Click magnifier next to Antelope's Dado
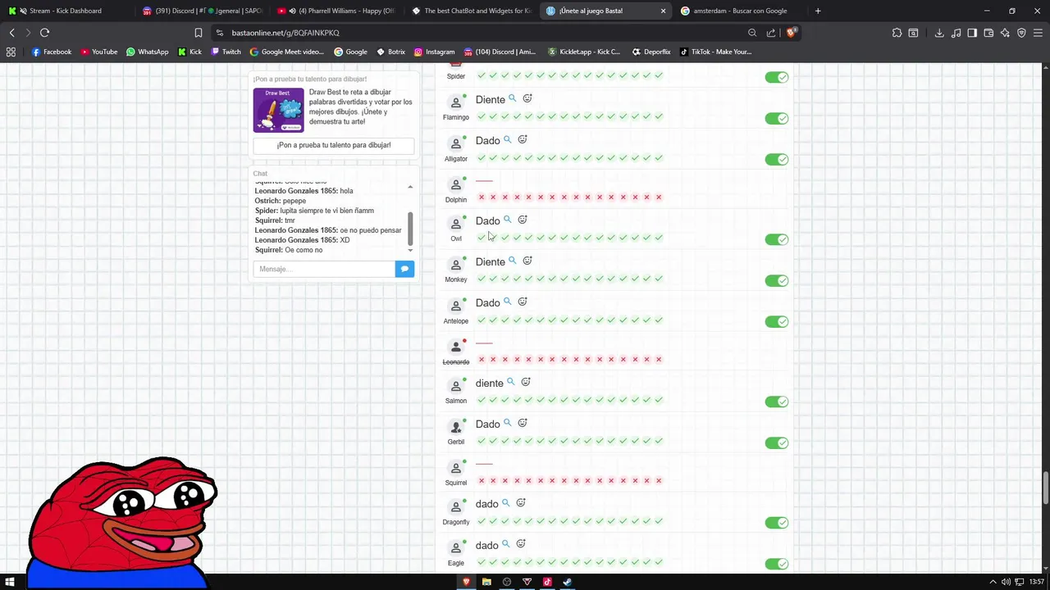 507,302
